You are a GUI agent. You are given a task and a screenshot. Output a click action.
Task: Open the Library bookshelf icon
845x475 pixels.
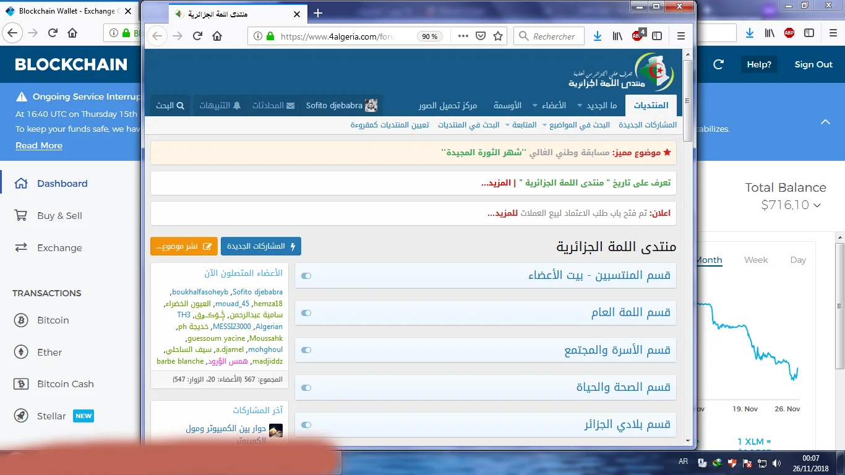click(617, 36)
